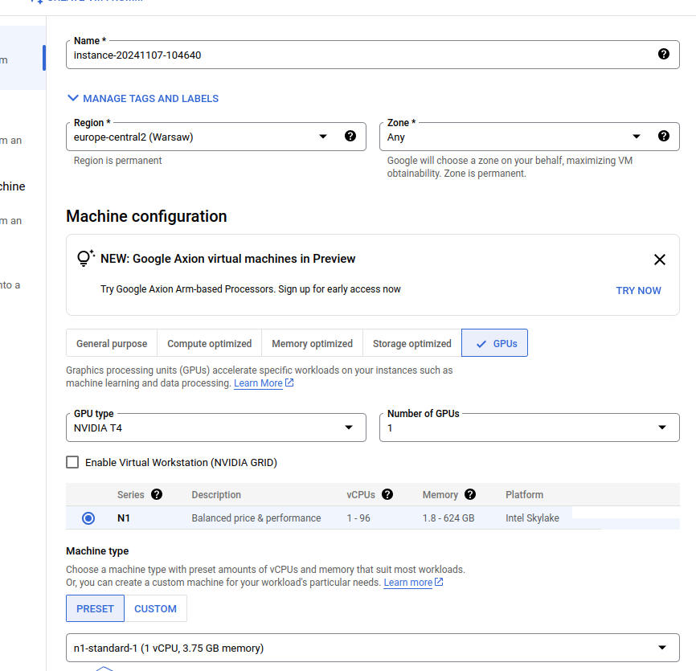Click the Description column header
696x671 pixels.
[x=216, y=494]
